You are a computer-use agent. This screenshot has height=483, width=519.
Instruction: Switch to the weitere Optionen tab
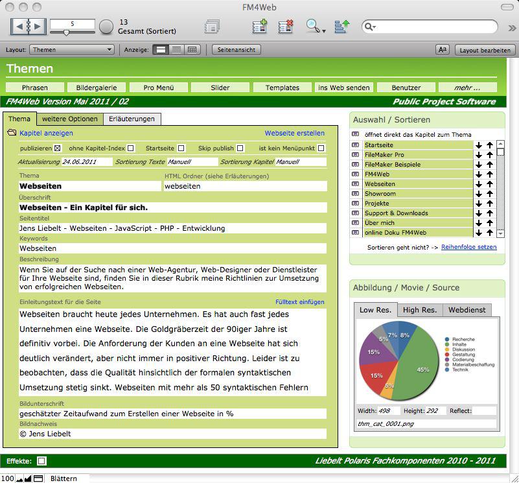point(70,119)
